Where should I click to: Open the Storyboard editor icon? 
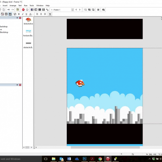click(x=32, y=10)
